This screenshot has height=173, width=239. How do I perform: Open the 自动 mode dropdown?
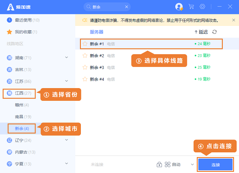pyautogui.click(x=192, y=165)
